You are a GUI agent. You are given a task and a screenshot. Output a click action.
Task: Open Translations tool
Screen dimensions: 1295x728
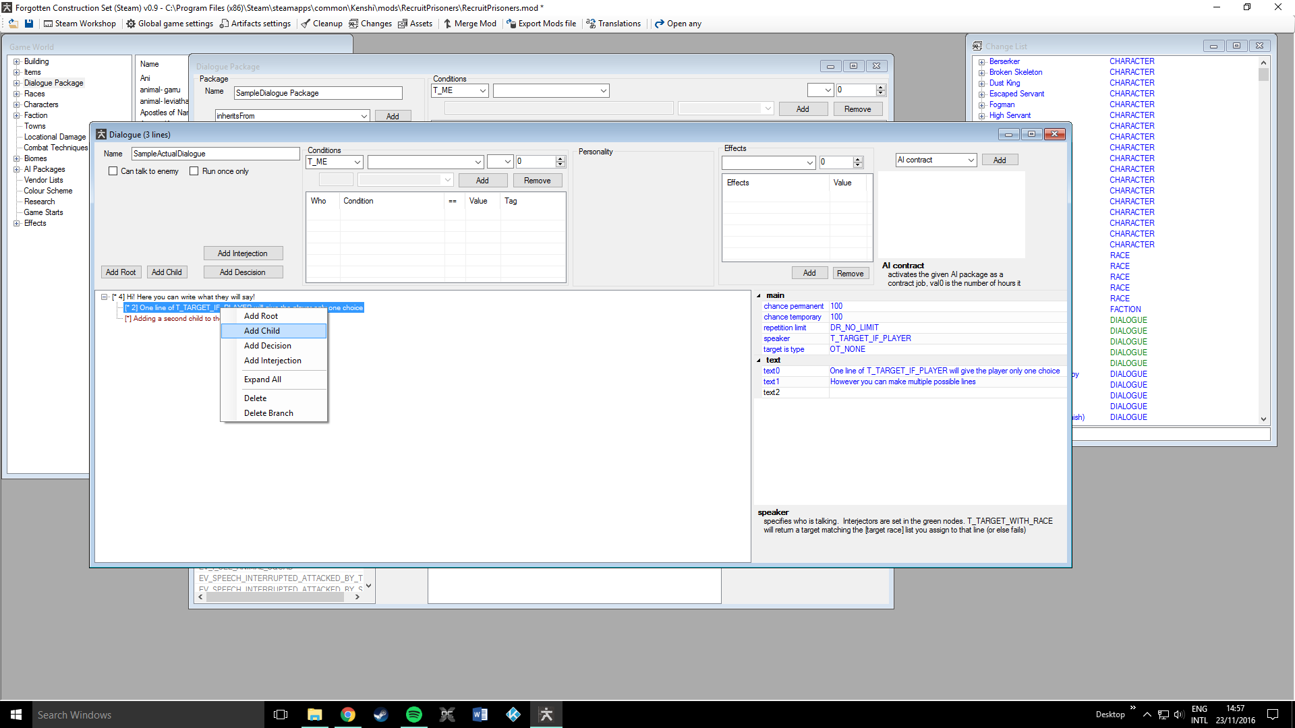tap(613, 24)
